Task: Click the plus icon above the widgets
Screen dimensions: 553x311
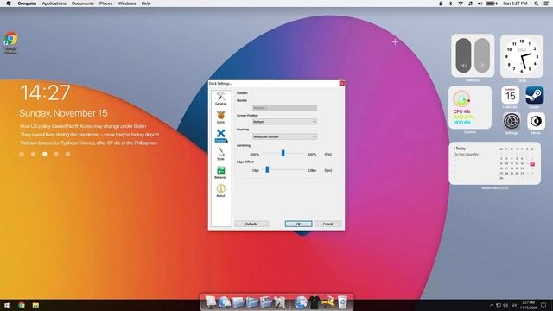Action: click(395, 41)
